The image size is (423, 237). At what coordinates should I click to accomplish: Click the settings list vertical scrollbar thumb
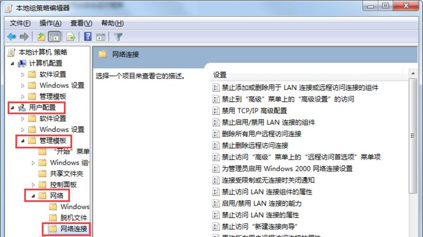point(412,136)
